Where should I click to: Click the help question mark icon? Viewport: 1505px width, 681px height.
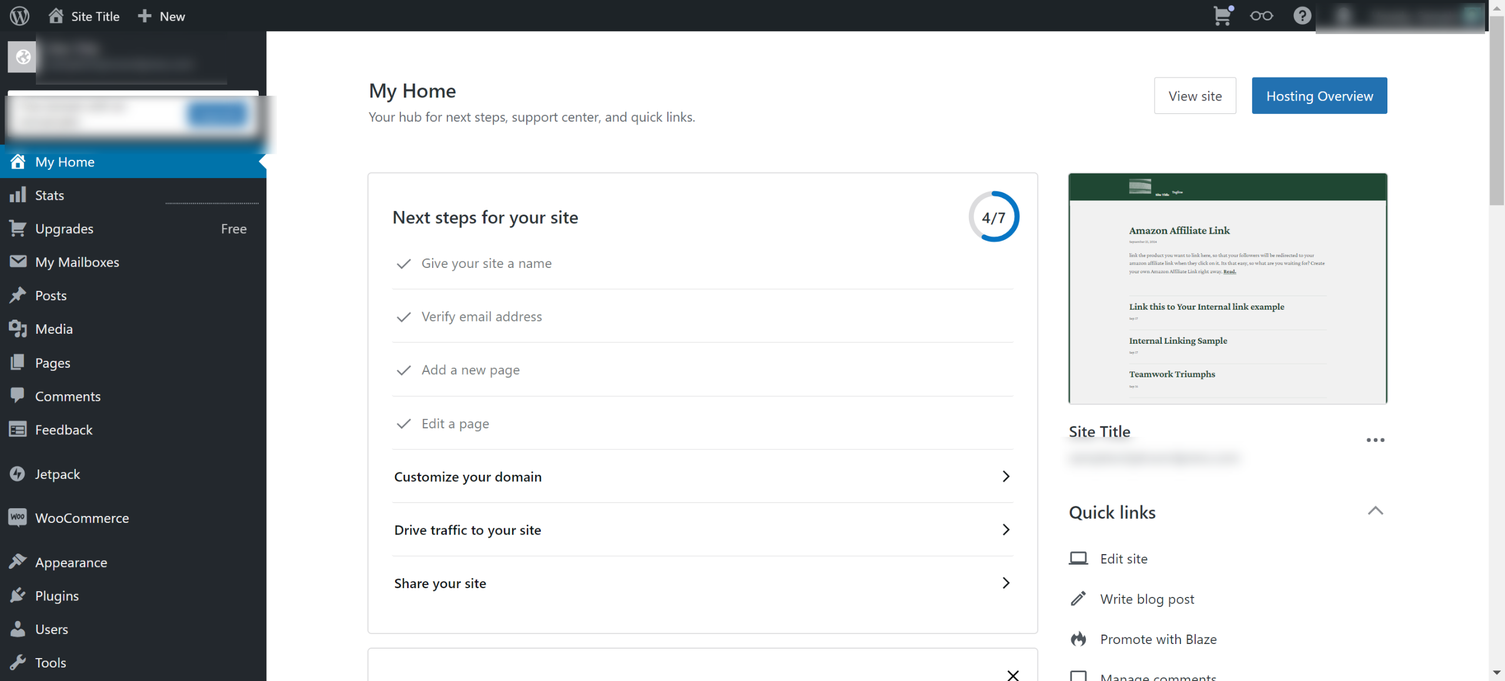point(1302,16)
